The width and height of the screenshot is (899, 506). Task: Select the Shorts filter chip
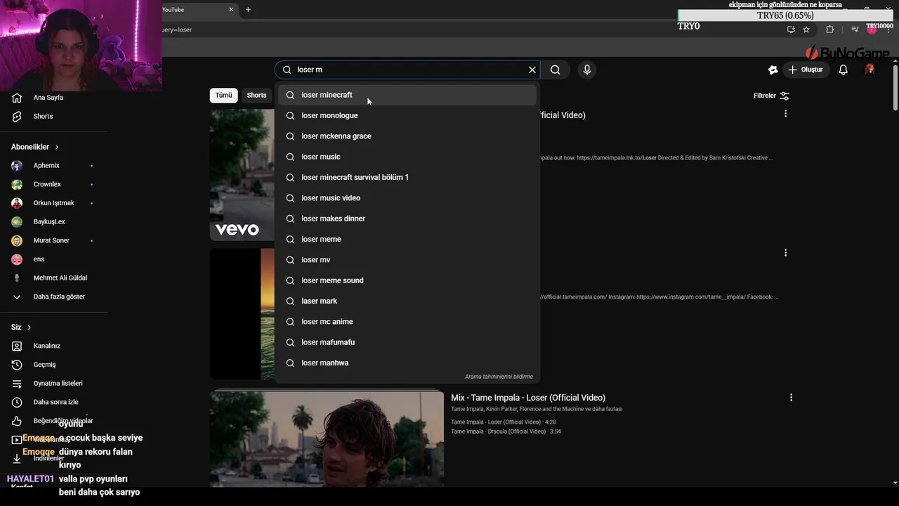pos(256,96)
